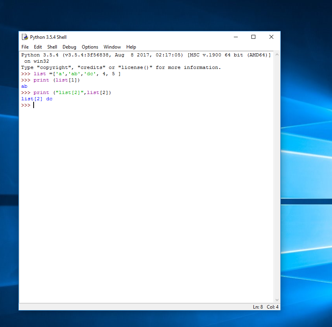
Task: Click the output line 'ab'
Action: [x=24, y=86]
